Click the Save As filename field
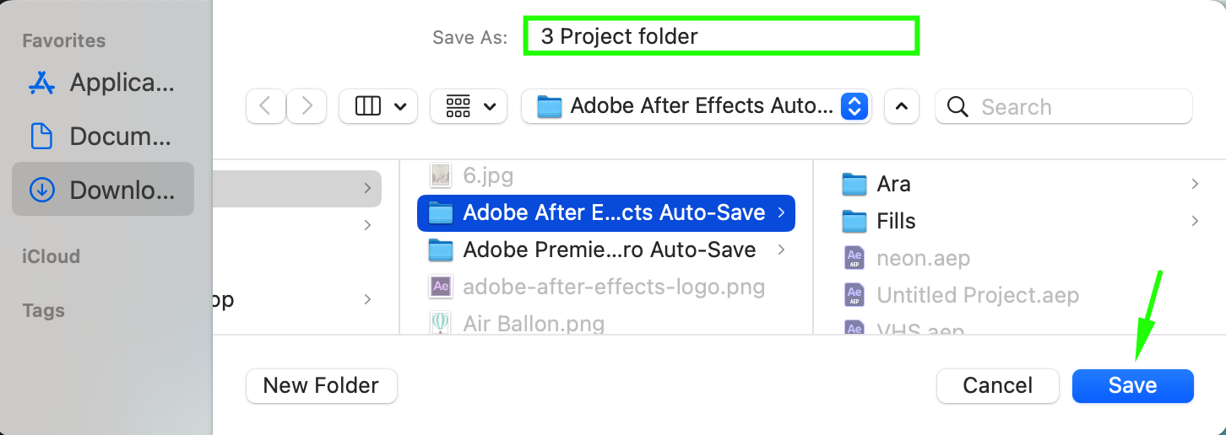 click(721, 37)
